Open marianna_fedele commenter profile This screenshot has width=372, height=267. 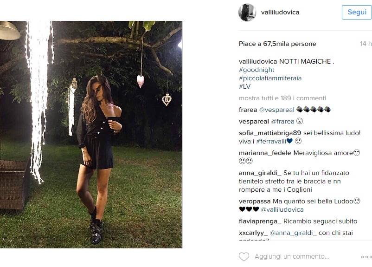coord(265,153)
